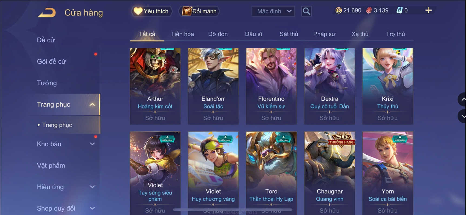This screenshot has height=215, width=466.
Task: Open the Mặc định sort dropdown
Action: point(273,11)
